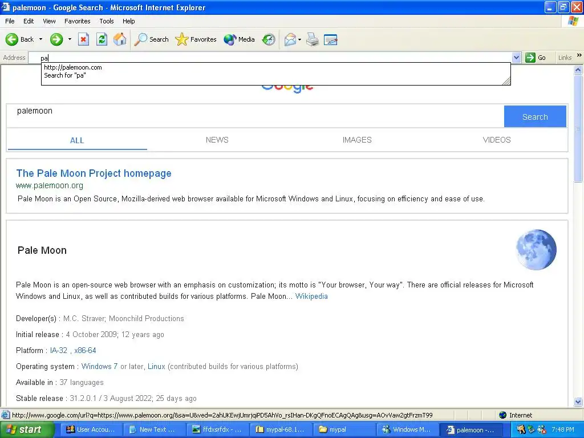This screenshot has height=438, width=584.
Task: Open the View menu
Action: point(49,21)
